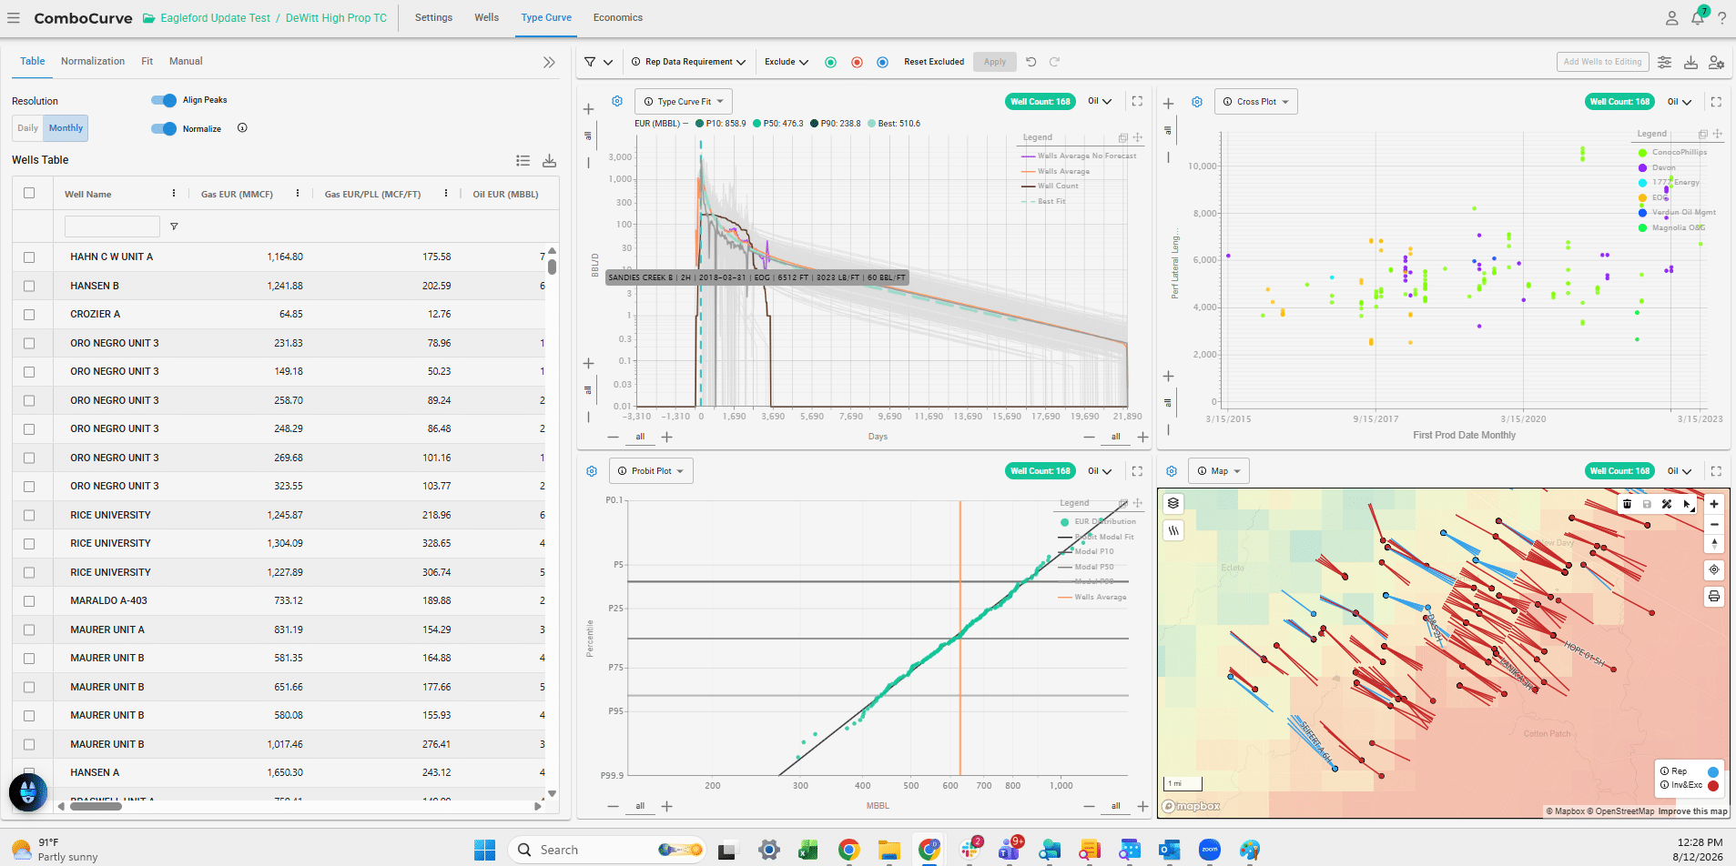
Task: Zoom out on the map
Action: [1714, 524]
